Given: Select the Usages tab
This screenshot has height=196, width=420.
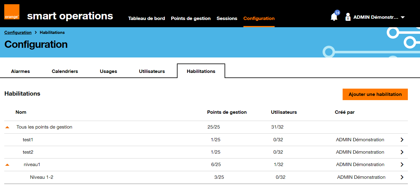Looking at the screenshot, I should click(x=108, y=71).
